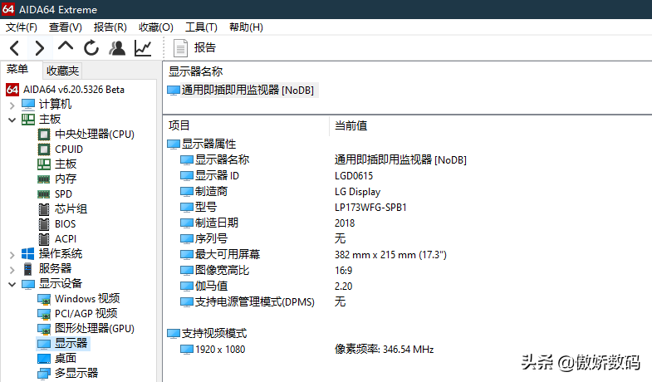Open the graph chart toolbar icon
Image resolution: width=652 pixels, height=382 pixels.
point(143,48)
